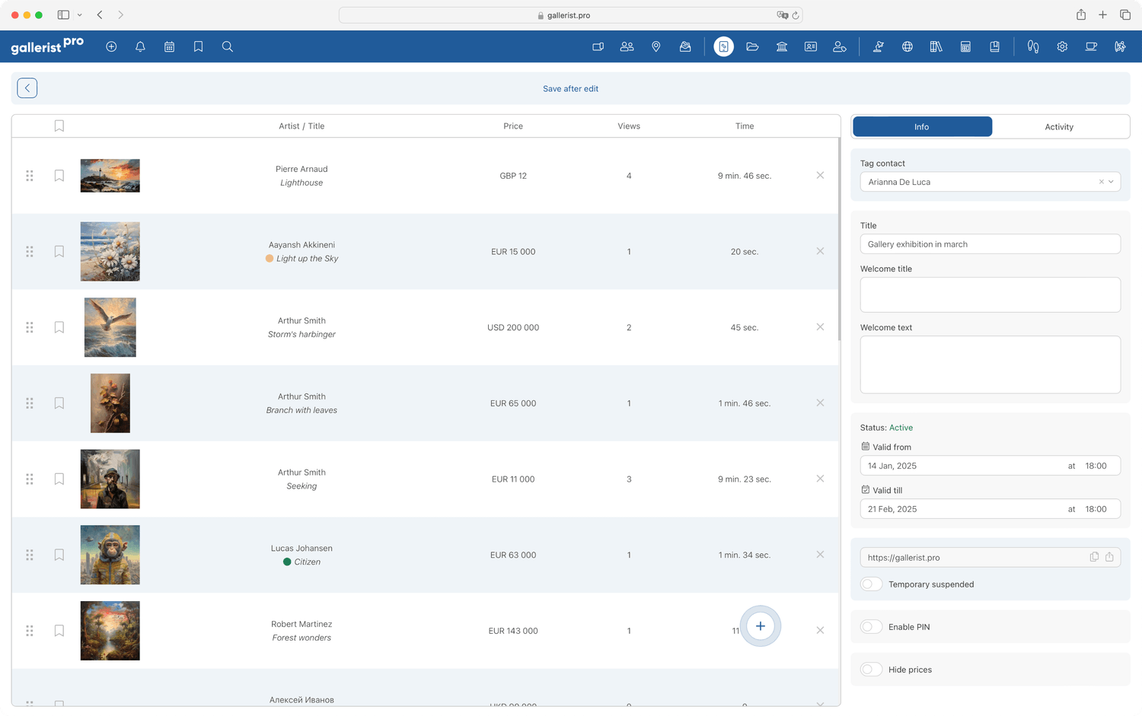The height and width of the screenshot is (716, 1142).
Task: Copy the gallerist.pro link icon
Action: point(1094,557)
